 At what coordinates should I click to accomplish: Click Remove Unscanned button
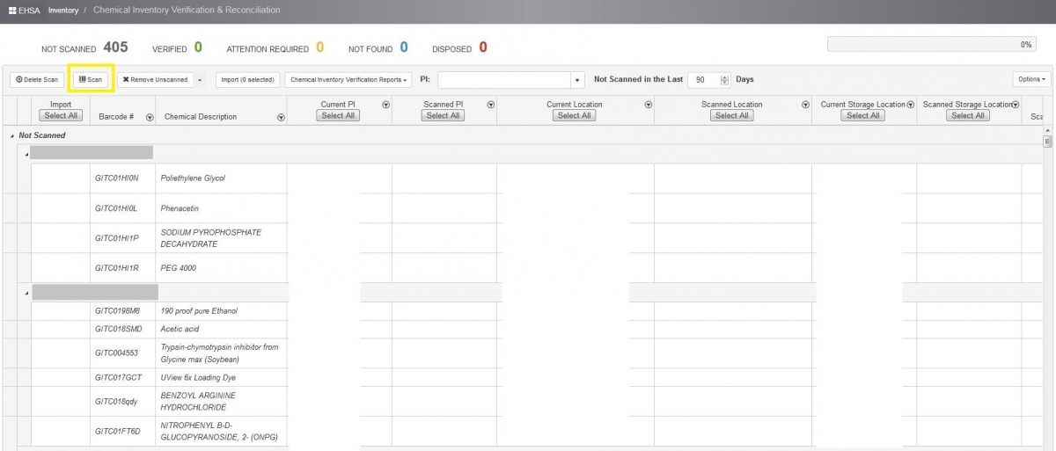pyautogui.click(x=155, y=80)
